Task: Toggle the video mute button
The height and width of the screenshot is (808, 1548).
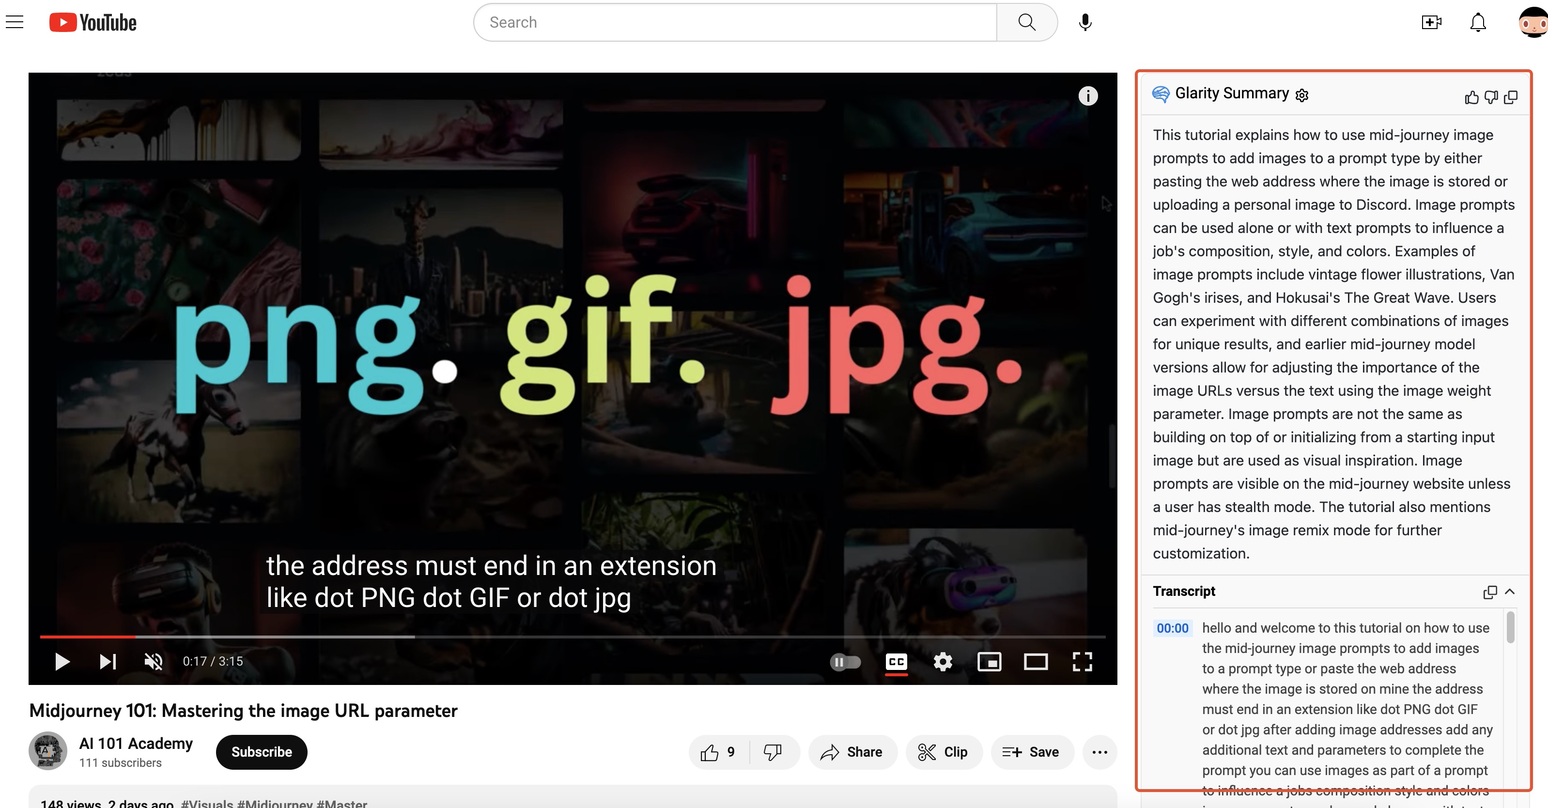Action: coord(153,661)
